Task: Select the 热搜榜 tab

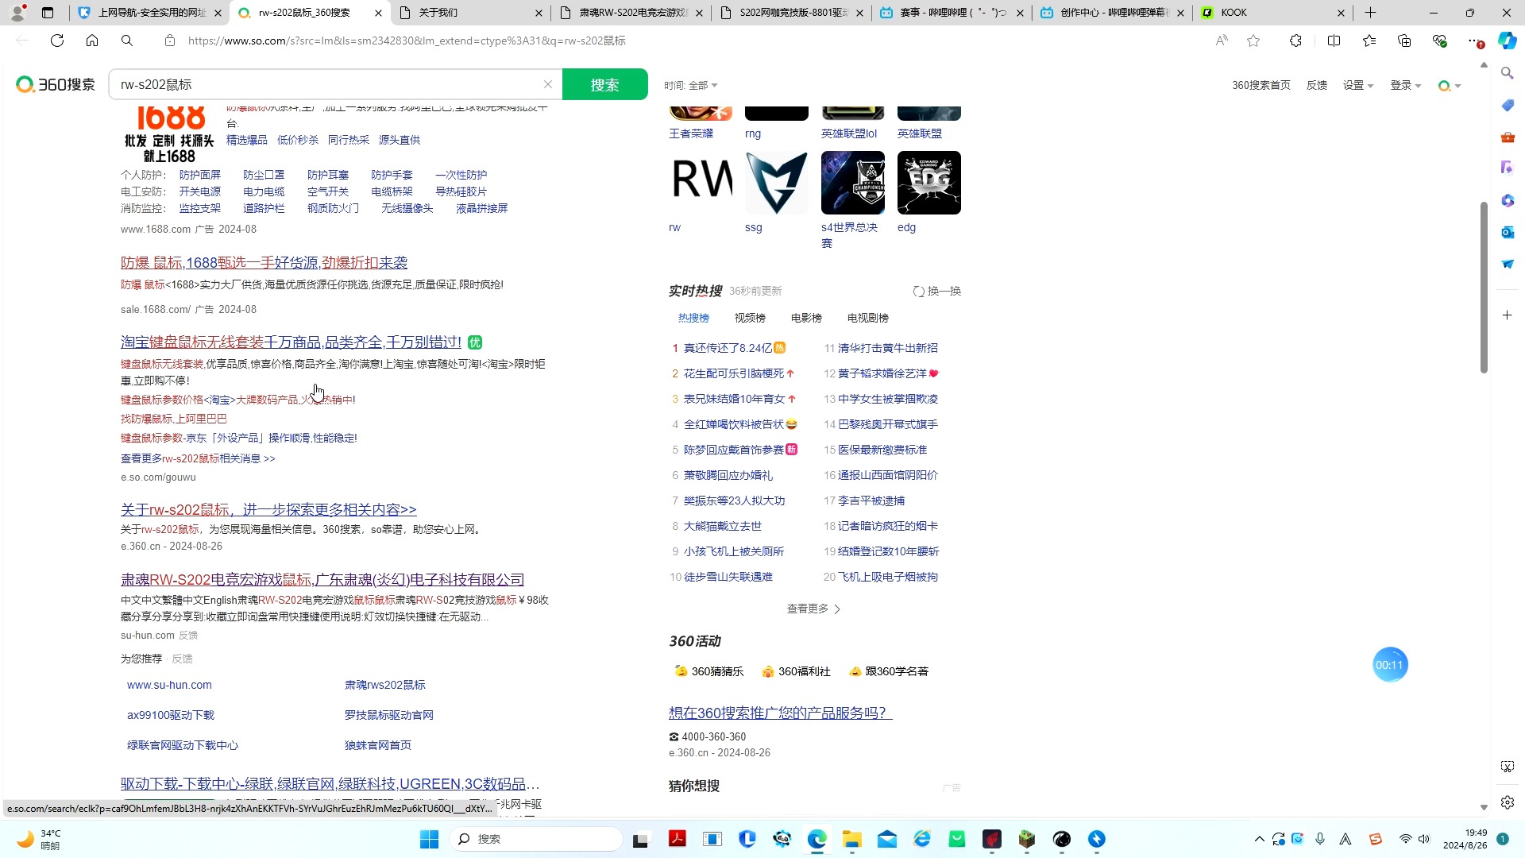Action: pyautogui.click(x=693, y=318)
